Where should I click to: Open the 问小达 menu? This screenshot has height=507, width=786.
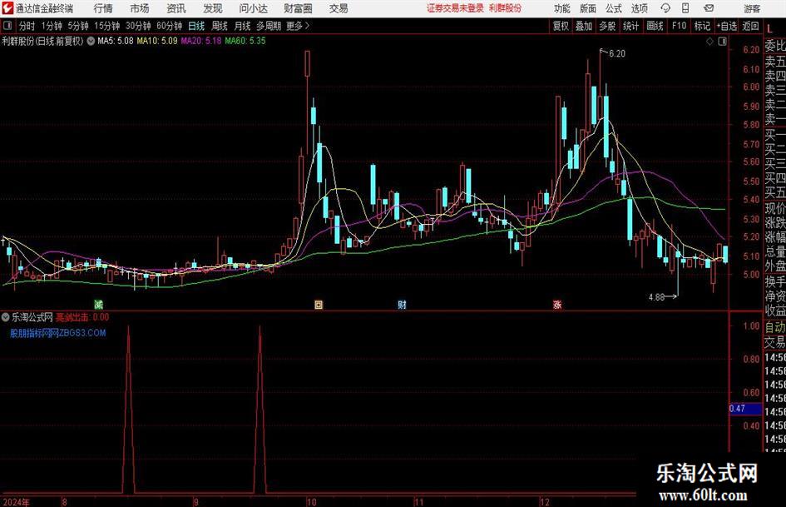(x=253, y=8)
